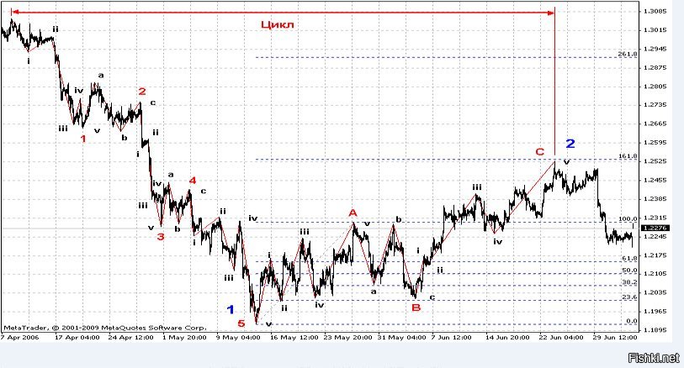The width and height of the screenshot is (684, 368).
Task: Select the 161.8 Fibonacci level label
Action: pyautogui.click(x=627, y=156)
